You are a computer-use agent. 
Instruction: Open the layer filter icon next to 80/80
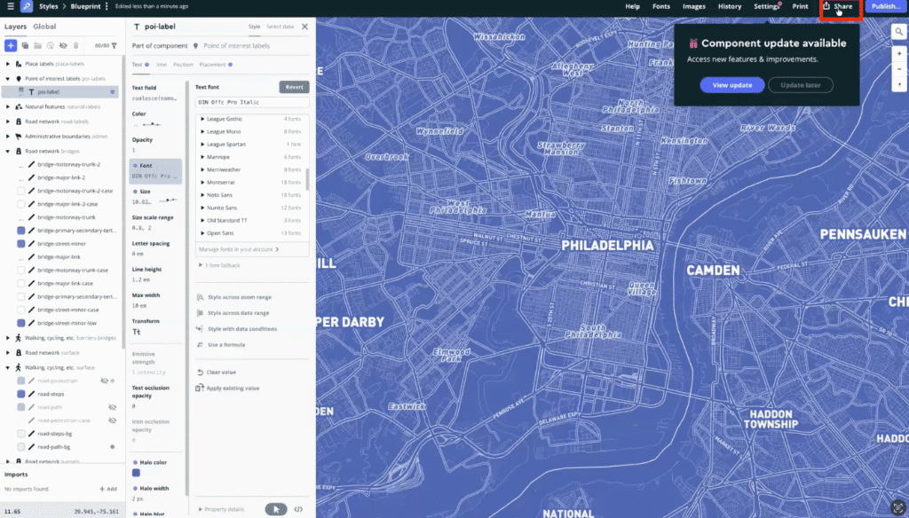(x=114, y=45)
